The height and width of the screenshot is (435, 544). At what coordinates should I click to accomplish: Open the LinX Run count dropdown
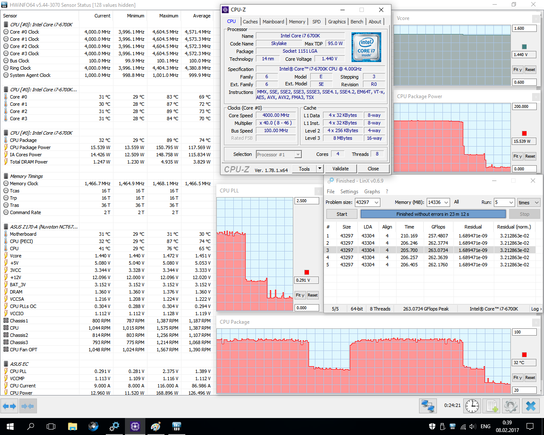(511, 203)
